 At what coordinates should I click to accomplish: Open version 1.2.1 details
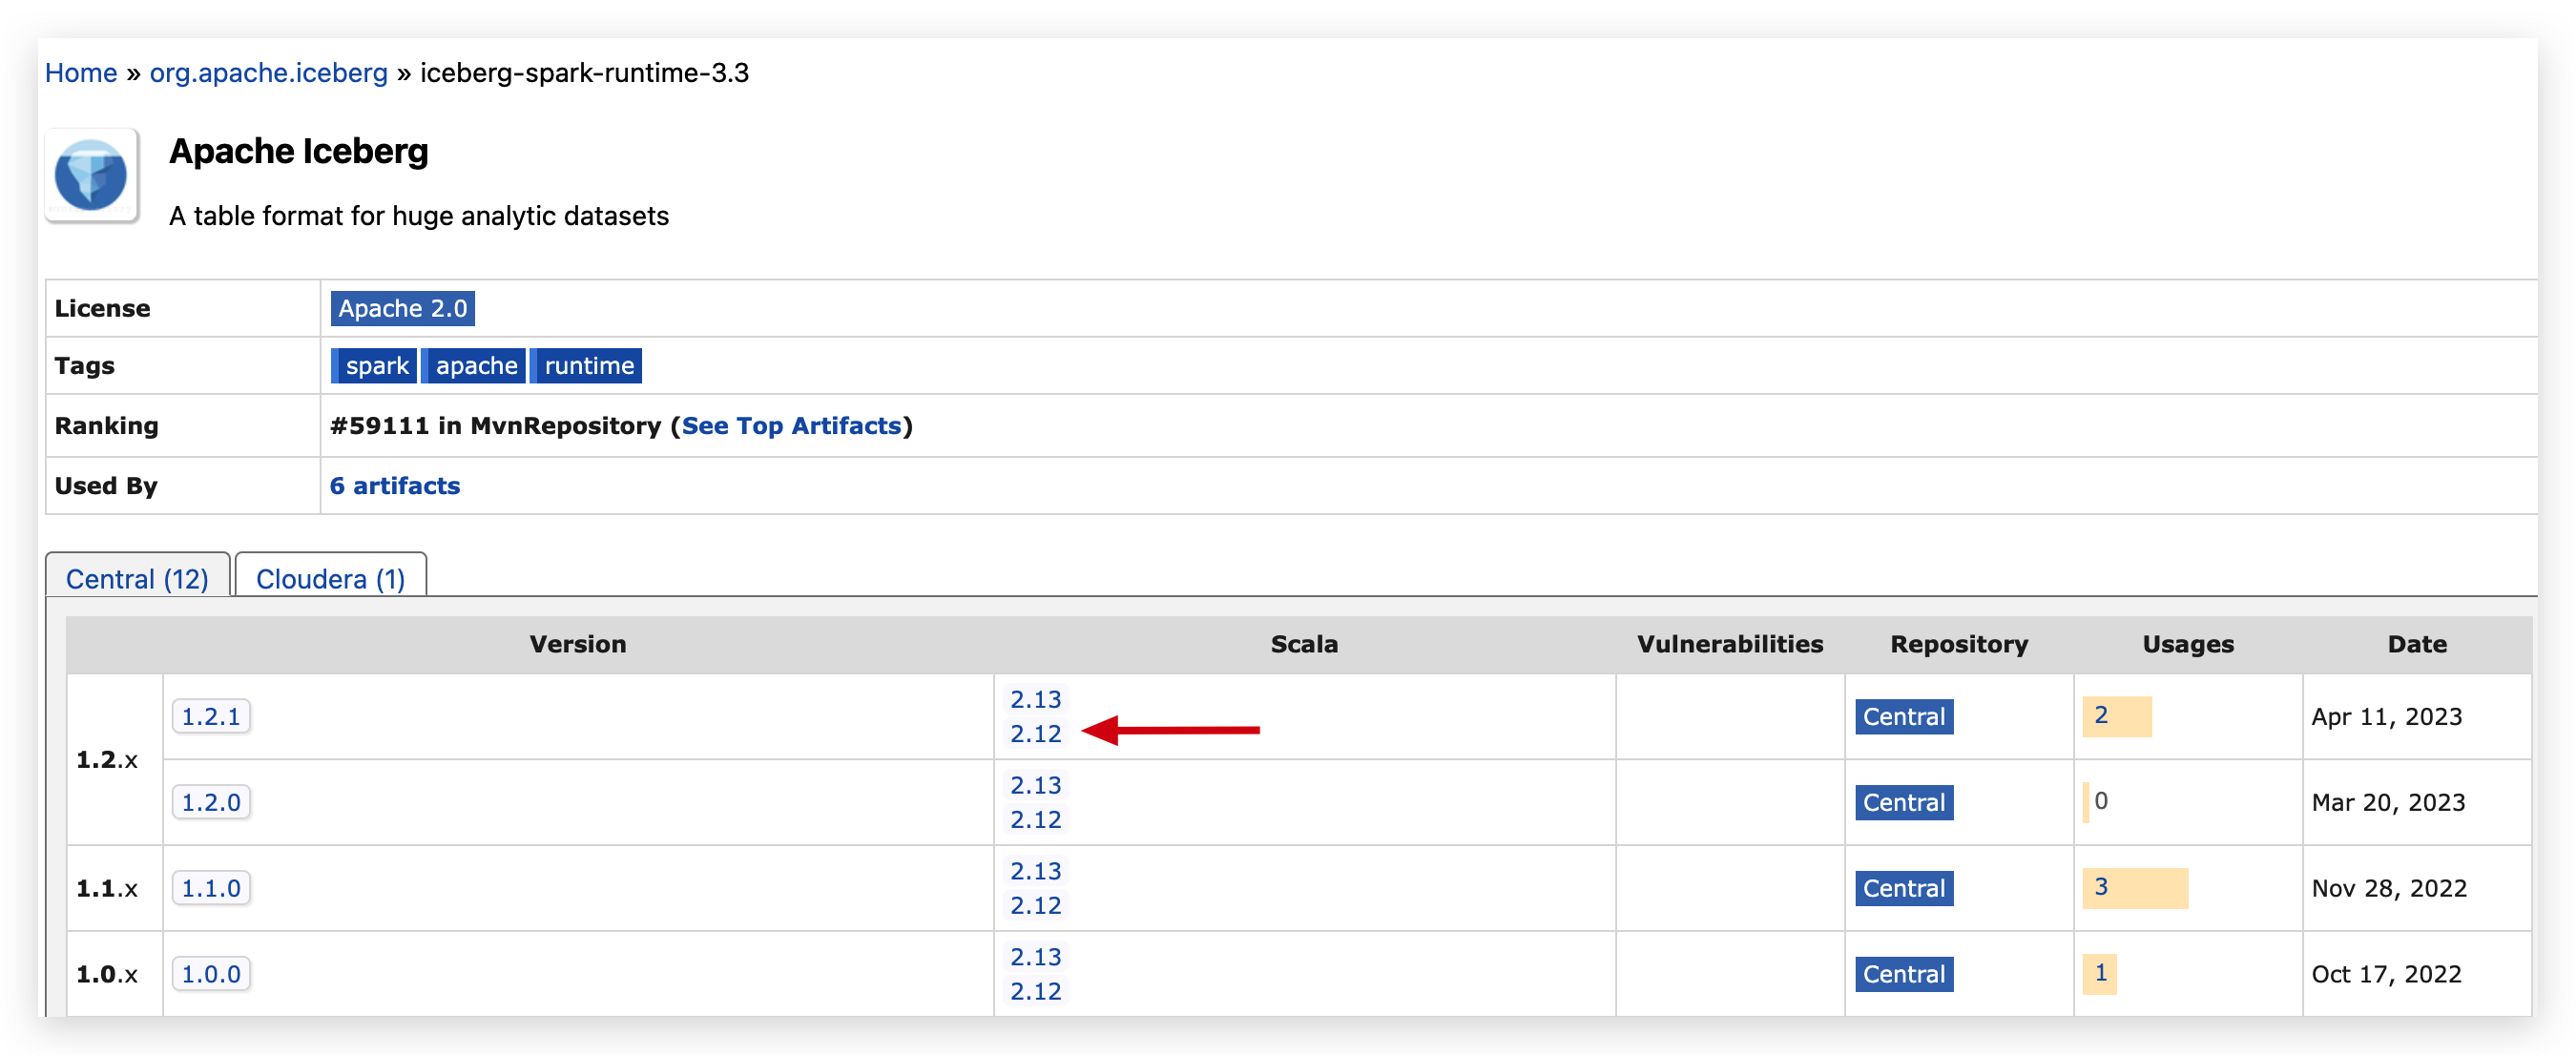click(x=211, y=716)
